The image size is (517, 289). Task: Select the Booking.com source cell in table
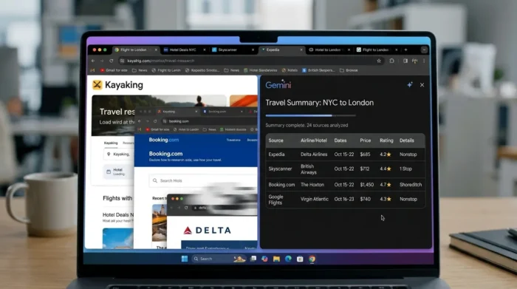click(281, 185)
